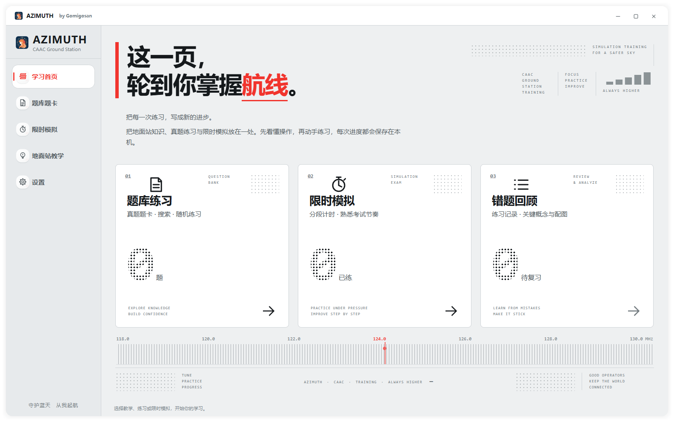
Task: Click the 120.0 frequency label
Action: point(208,339)
